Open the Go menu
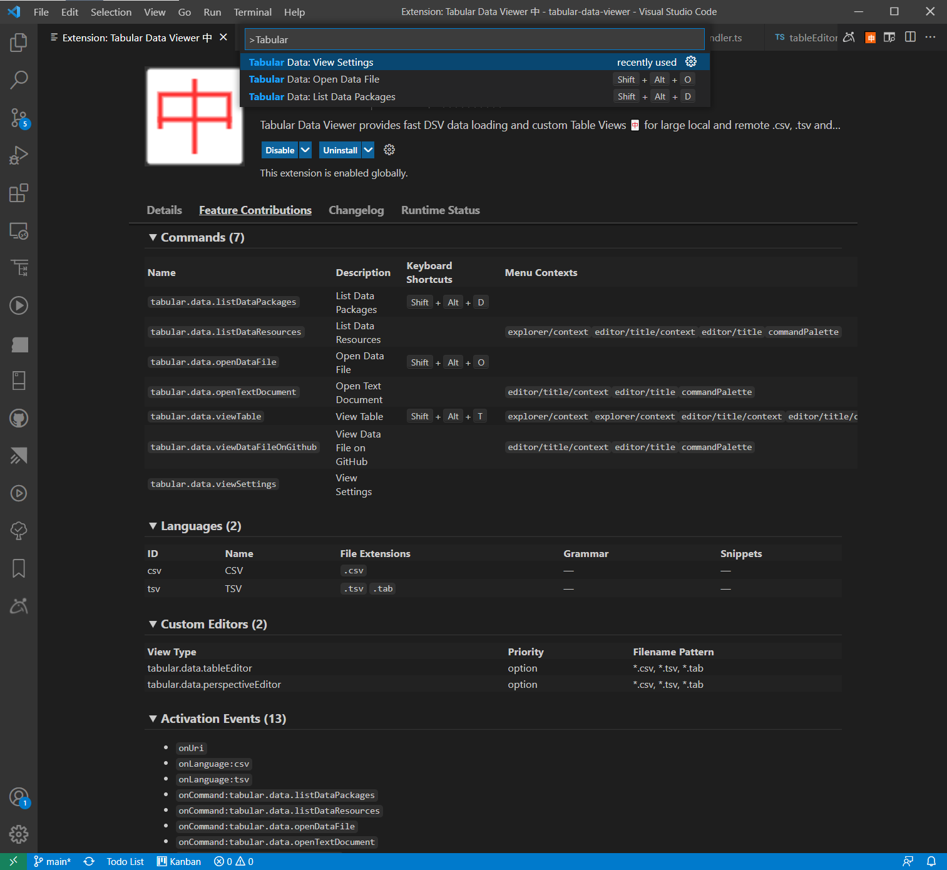The height and width of the screenshot is (870, 947). [x=185, y=12]
